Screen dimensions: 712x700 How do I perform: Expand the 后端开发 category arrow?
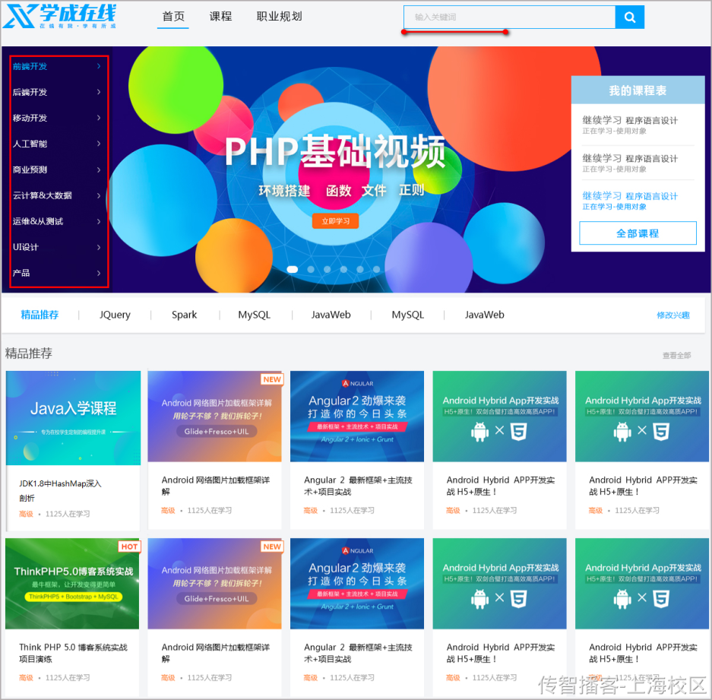click(99, 92)
